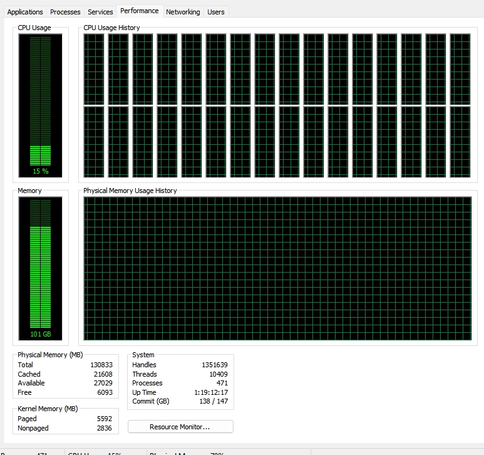Click the Handles count 1351639

[x=215, y=365]
